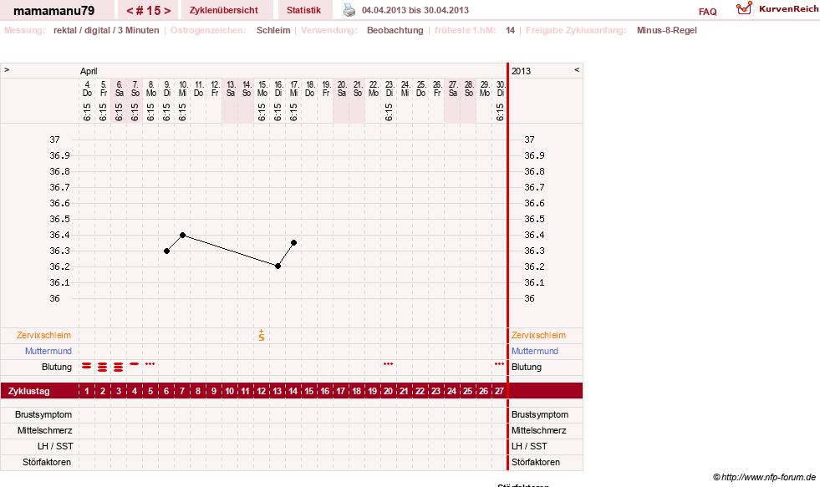Viewport: 820px width, 487px height.
Task: Click the KurvenReich logo icon
Action: (x=744, y=8)
